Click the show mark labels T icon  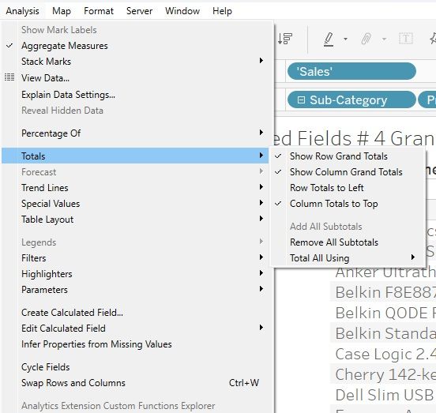pyautogui.click(x=406, y=39)
